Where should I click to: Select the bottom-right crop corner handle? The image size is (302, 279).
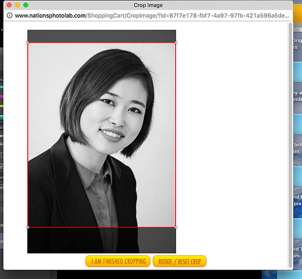(x=175, y=227)
